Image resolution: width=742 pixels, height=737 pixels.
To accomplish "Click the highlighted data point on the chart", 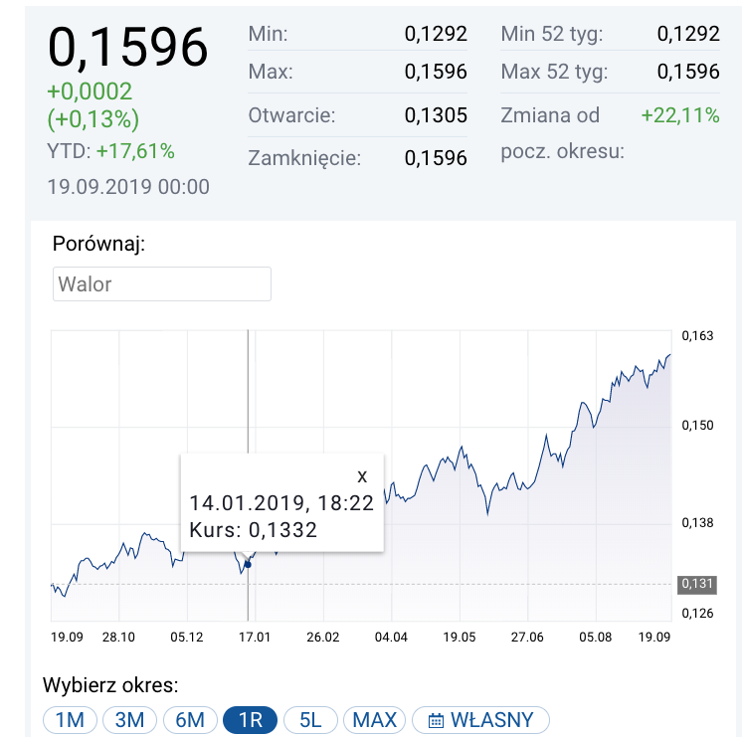I will 248,564.
